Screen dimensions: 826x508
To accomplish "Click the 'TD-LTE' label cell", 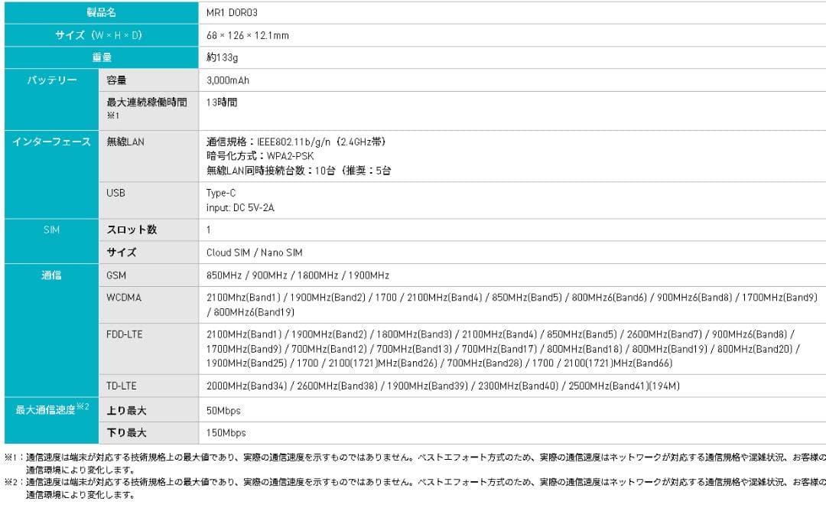I will (x=148, y=386).
